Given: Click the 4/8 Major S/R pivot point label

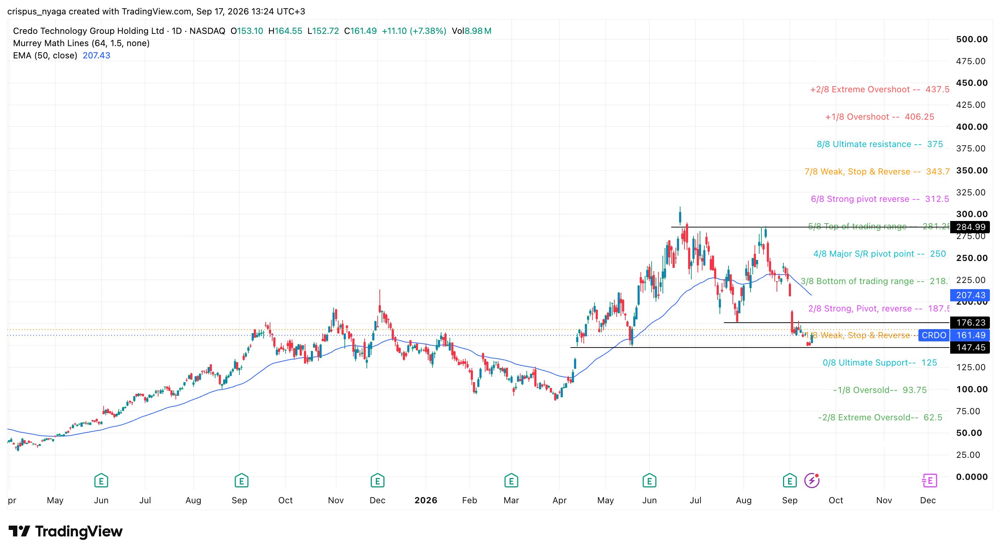Looking at the screenshot, I should point(880,254).
